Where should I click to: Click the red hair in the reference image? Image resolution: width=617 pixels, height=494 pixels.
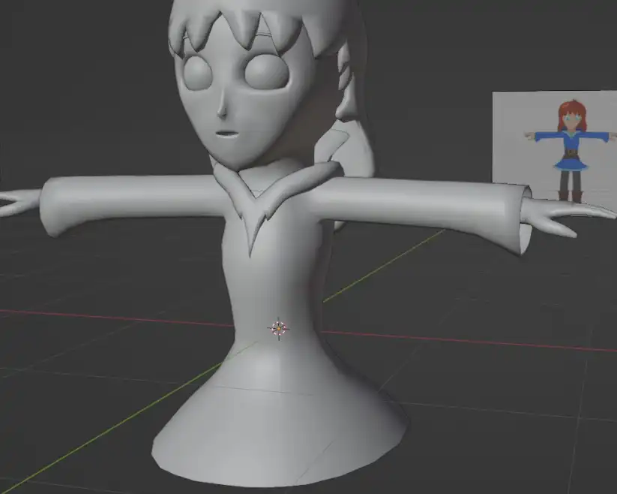(571, 114)
